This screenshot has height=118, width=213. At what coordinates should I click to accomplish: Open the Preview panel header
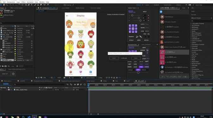point(194,15)
